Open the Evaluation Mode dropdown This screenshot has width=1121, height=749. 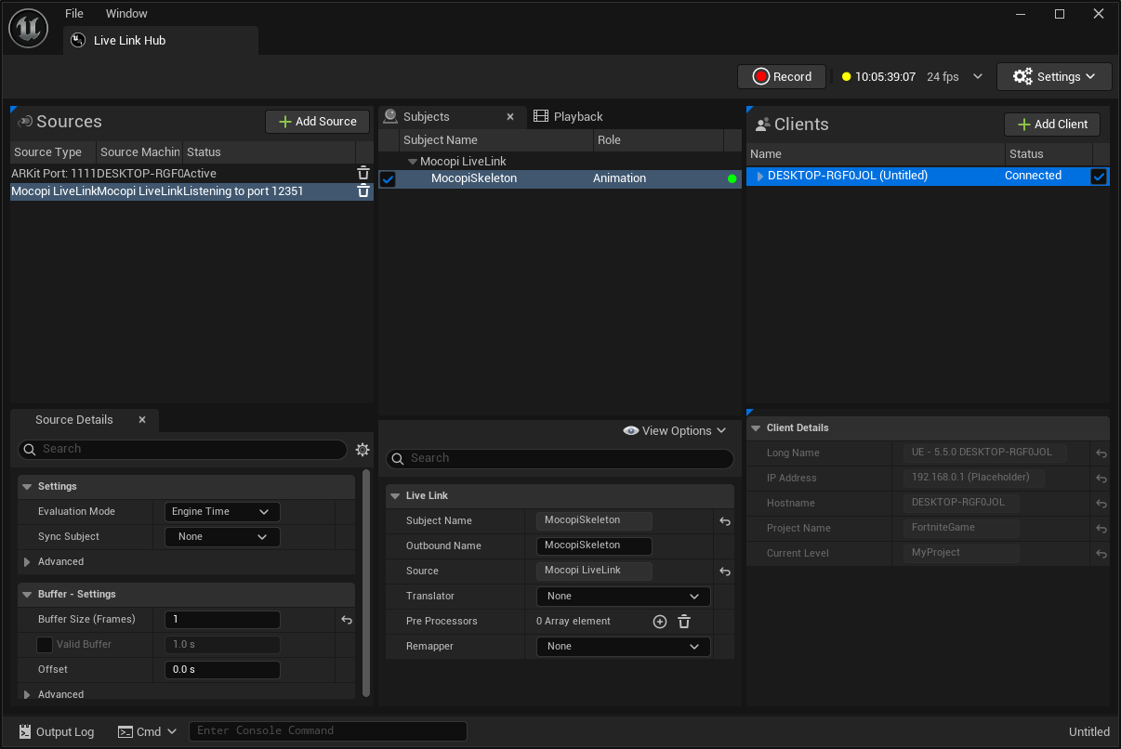pyautogui.click(x=222, y=512)
